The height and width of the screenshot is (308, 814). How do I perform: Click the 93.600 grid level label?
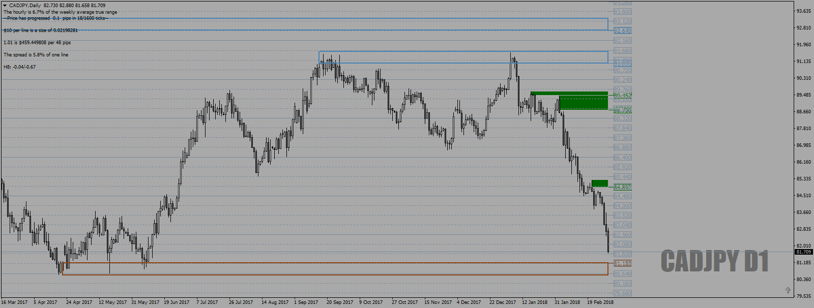click(622, 12)
